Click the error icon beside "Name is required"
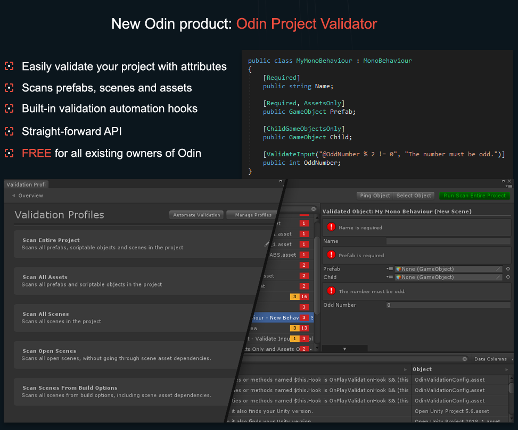 click(331, 227)
